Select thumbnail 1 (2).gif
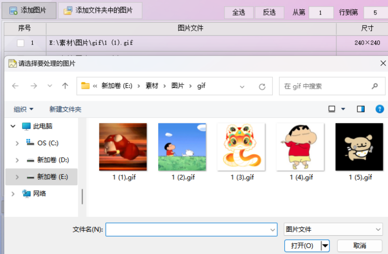This screenshot has width=388, height=254. coord(182,147)
